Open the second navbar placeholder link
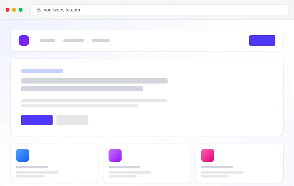 coord(73,40)
